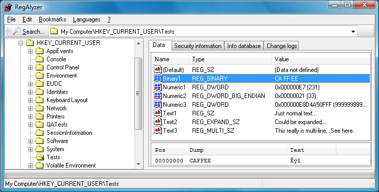
Task: Select the Environment key in tree
Action: pos(62,76)
